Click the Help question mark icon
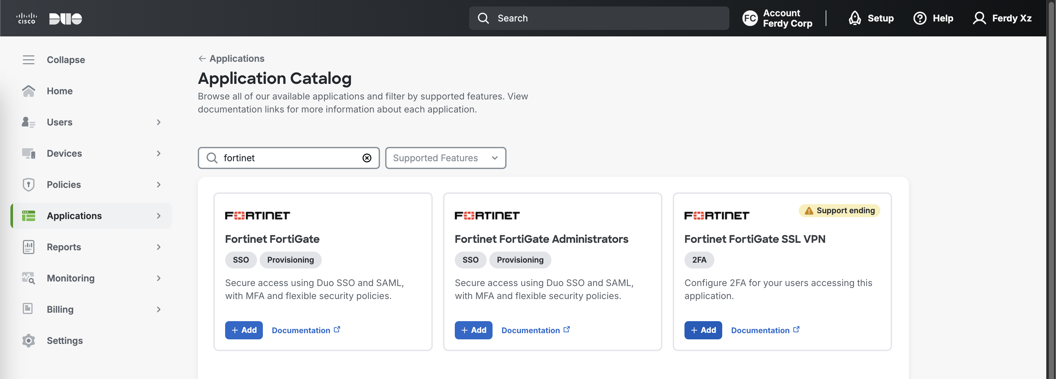Image resolution: width=1056 pixels, height=379 pixels. [920, 19]
